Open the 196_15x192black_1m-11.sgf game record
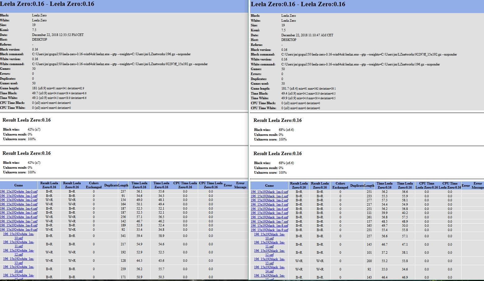This screenshot has width=484, height=281. click(x=269, y=244)
